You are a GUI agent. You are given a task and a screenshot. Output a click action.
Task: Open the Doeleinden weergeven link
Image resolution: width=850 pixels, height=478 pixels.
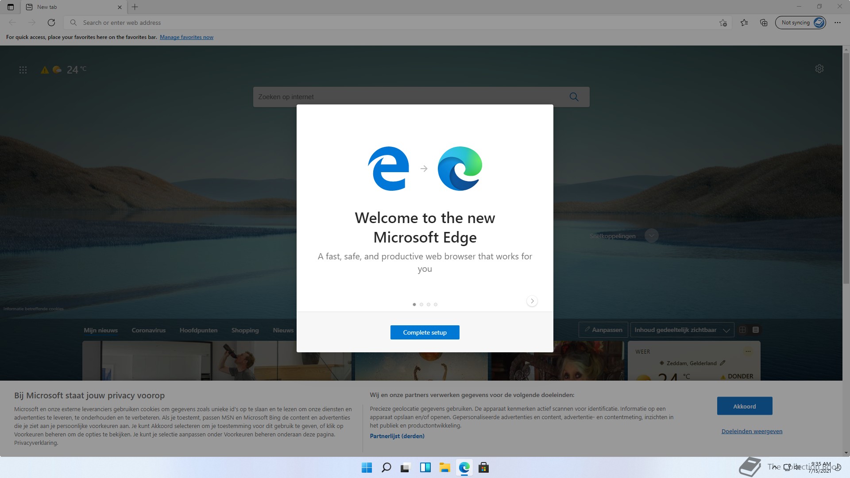click(x=752, y=431)
